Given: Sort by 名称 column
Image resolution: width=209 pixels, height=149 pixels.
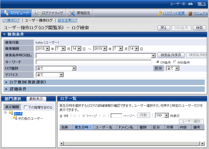Looking at the screenshot, I should (x=66, y=127).
